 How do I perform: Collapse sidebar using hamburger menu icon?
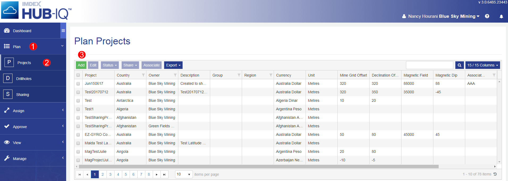63,31
